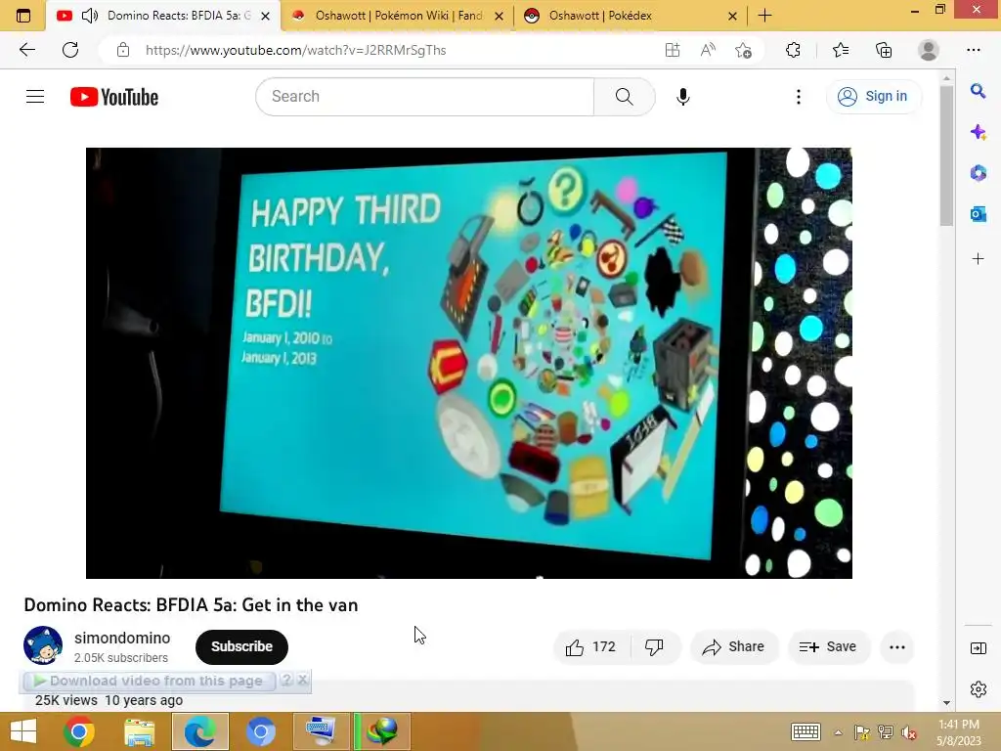Launch Google Chrome from taskbar

pyautogui.click(x=78, y=731)
